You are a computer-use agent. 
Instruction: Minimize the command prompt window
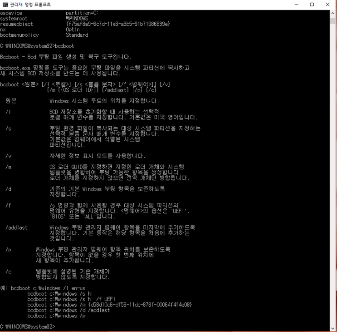coord(296,5)
